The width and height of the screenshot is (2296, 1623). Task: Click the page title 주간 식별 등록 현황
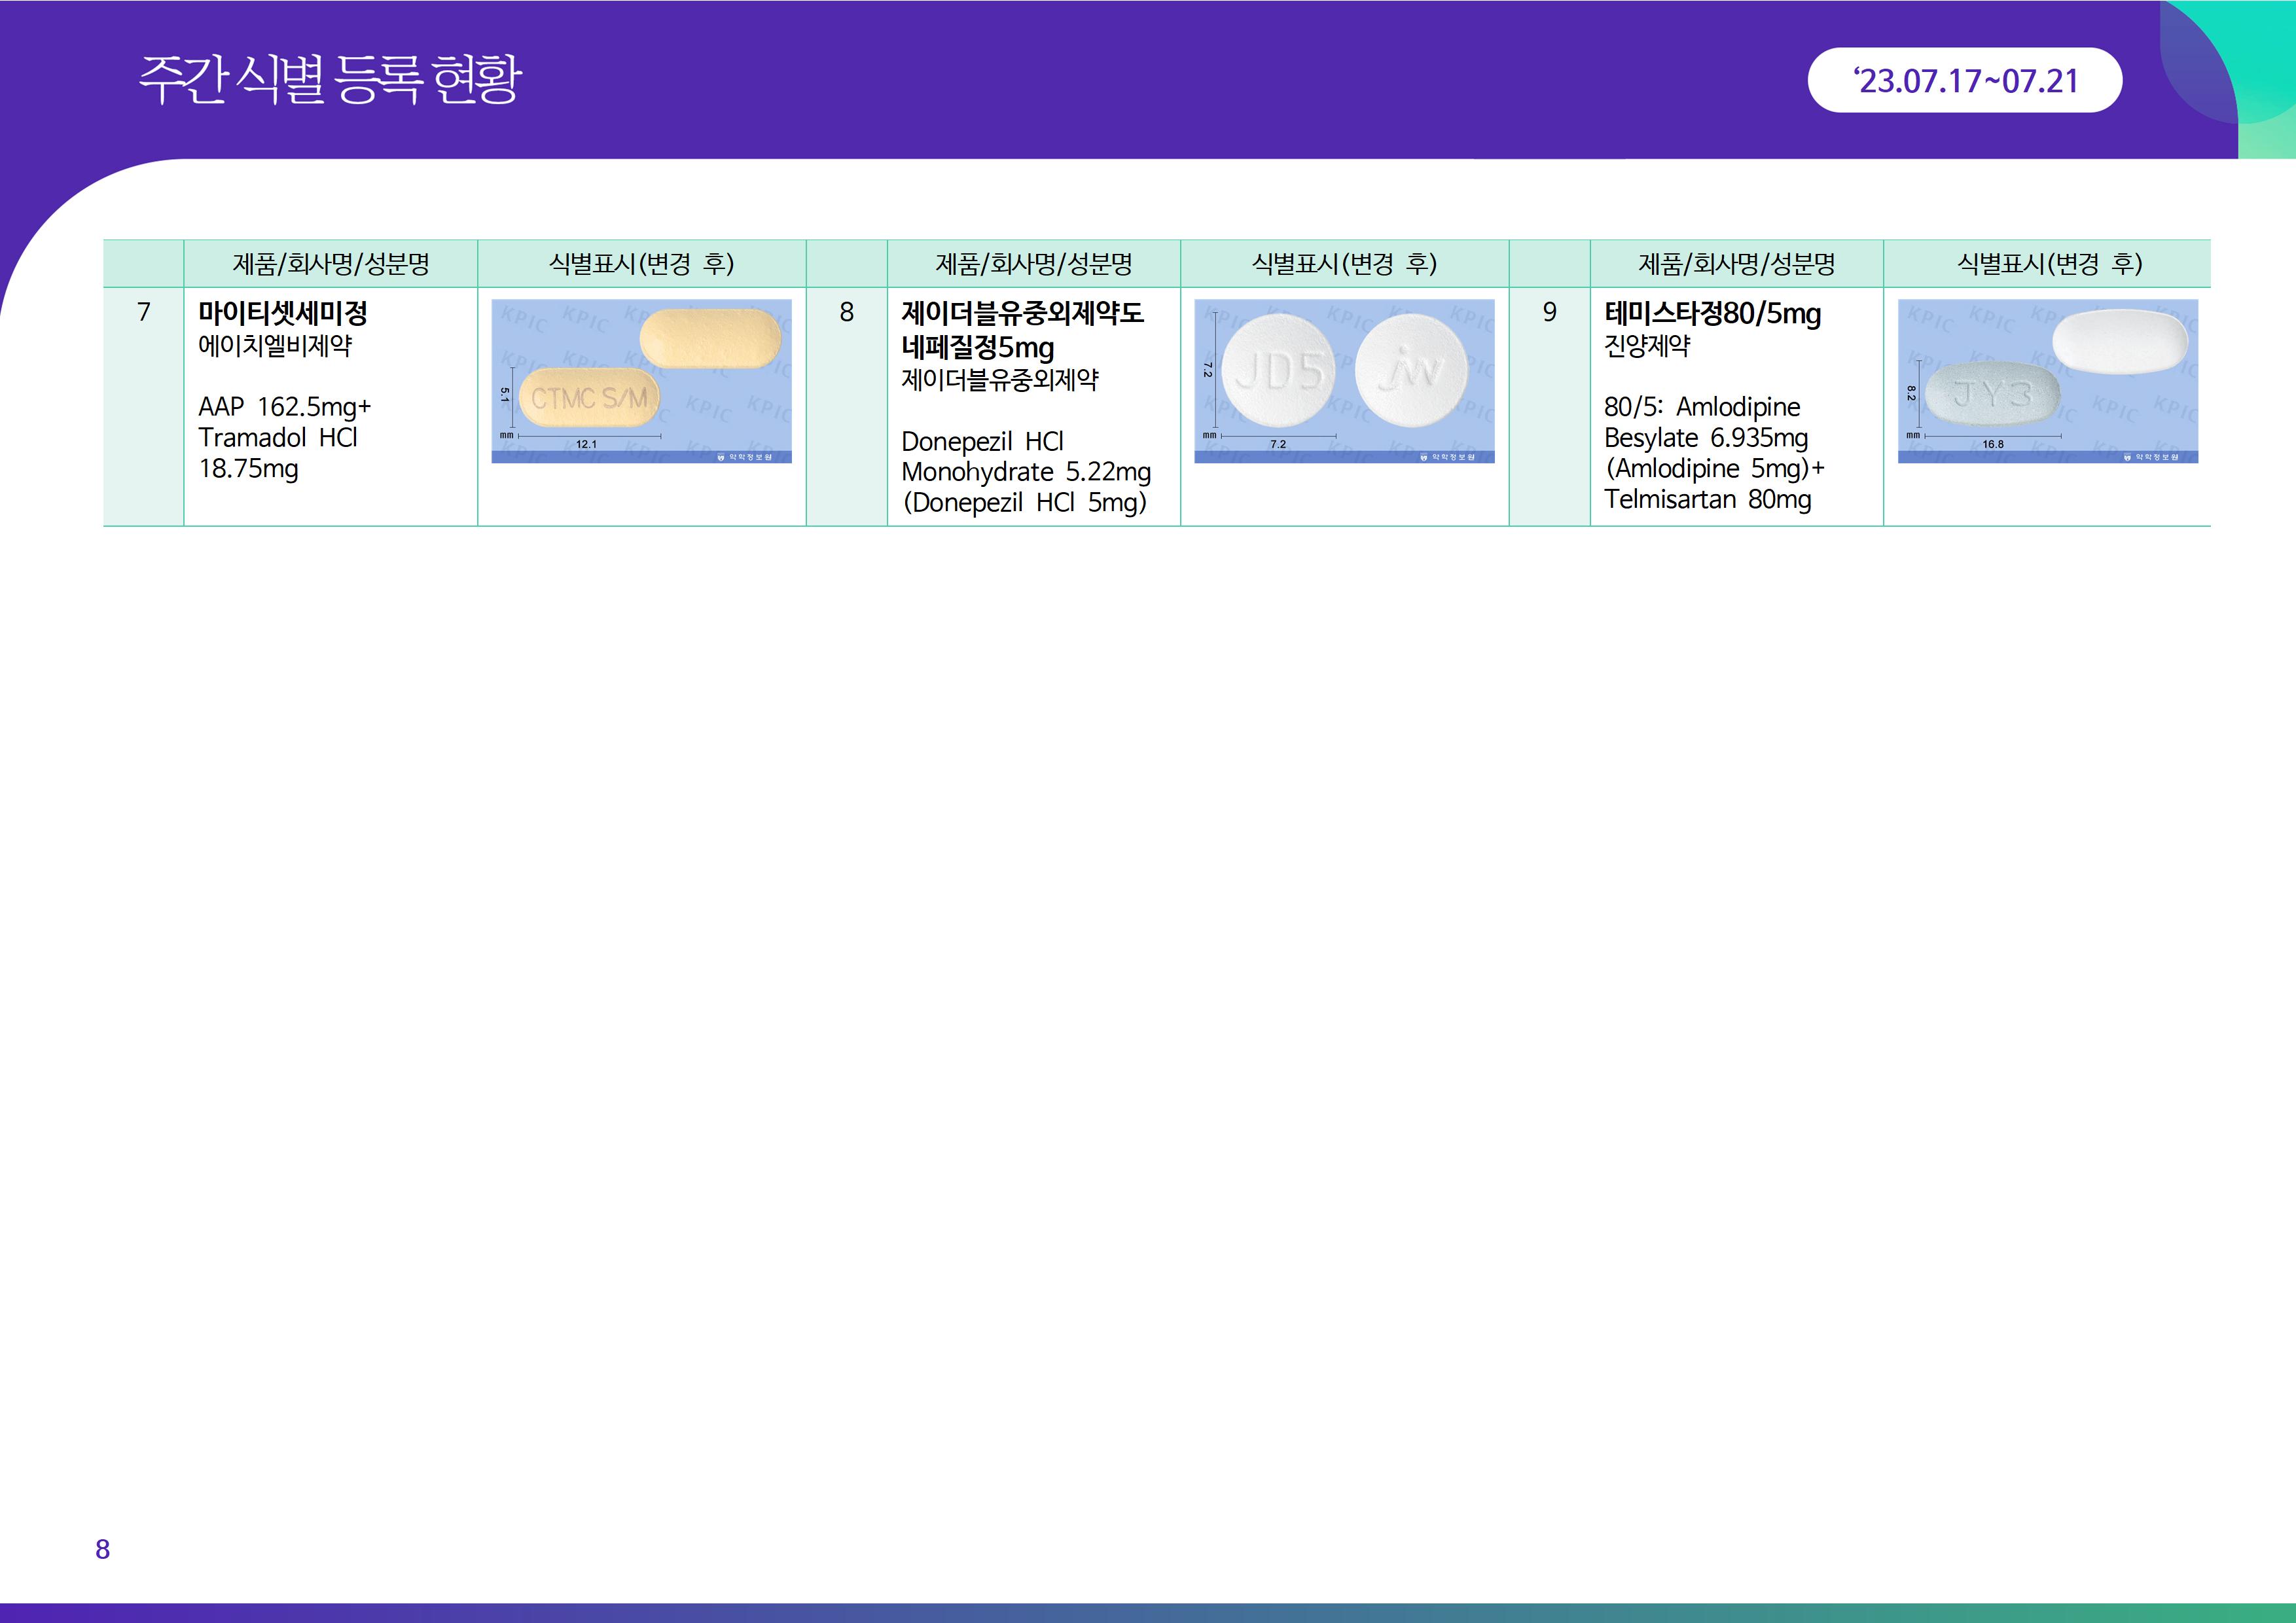pos(330,80)
